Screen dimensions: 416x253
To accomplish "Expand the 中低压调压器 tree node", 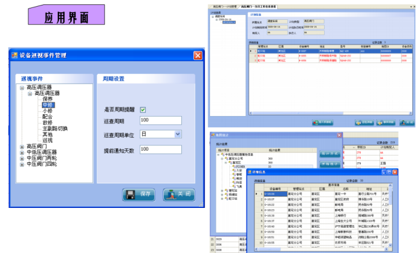I will coord(22,152).
